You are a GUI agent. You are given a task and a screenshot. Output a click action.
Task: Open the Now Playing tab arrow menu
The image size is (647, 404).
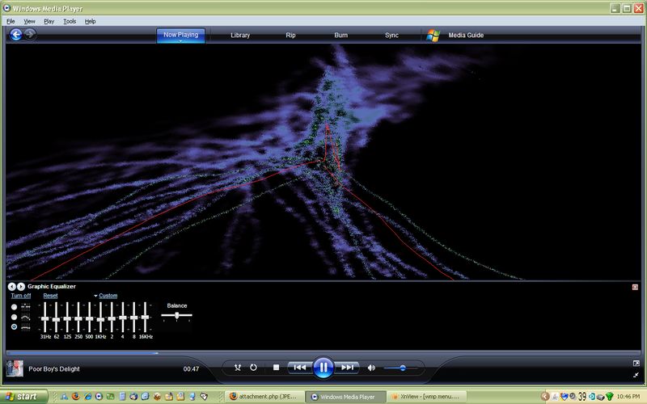tap(180, 41)
